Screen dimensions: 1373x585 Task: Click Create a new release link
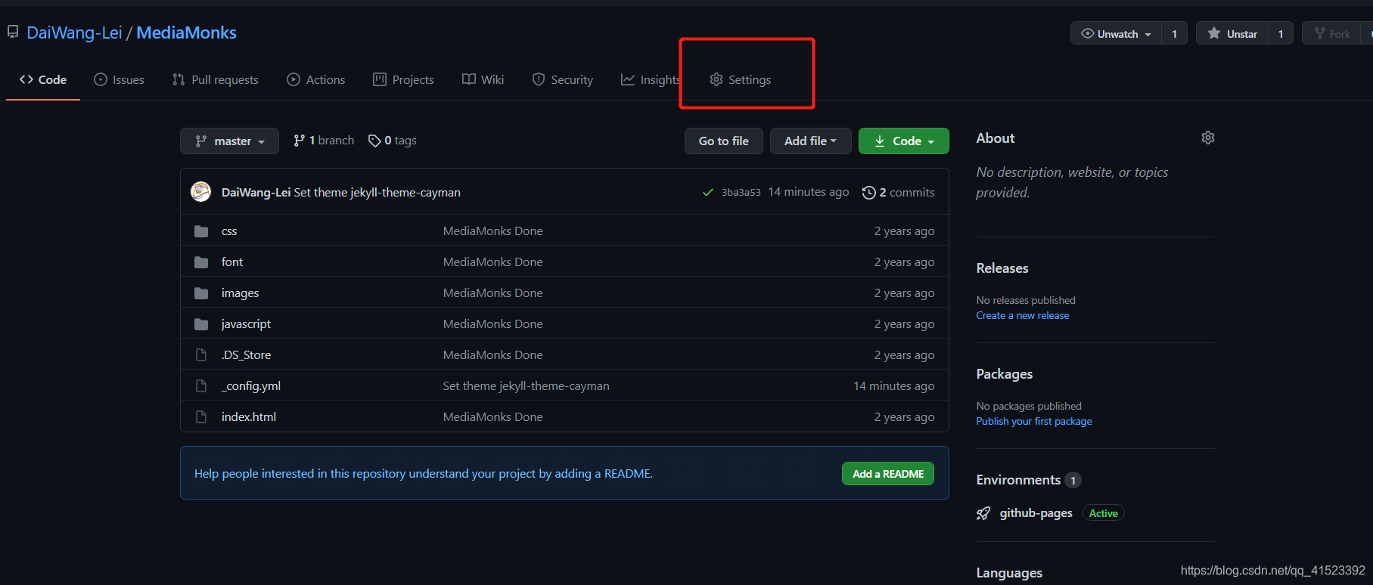[1023, 315]
